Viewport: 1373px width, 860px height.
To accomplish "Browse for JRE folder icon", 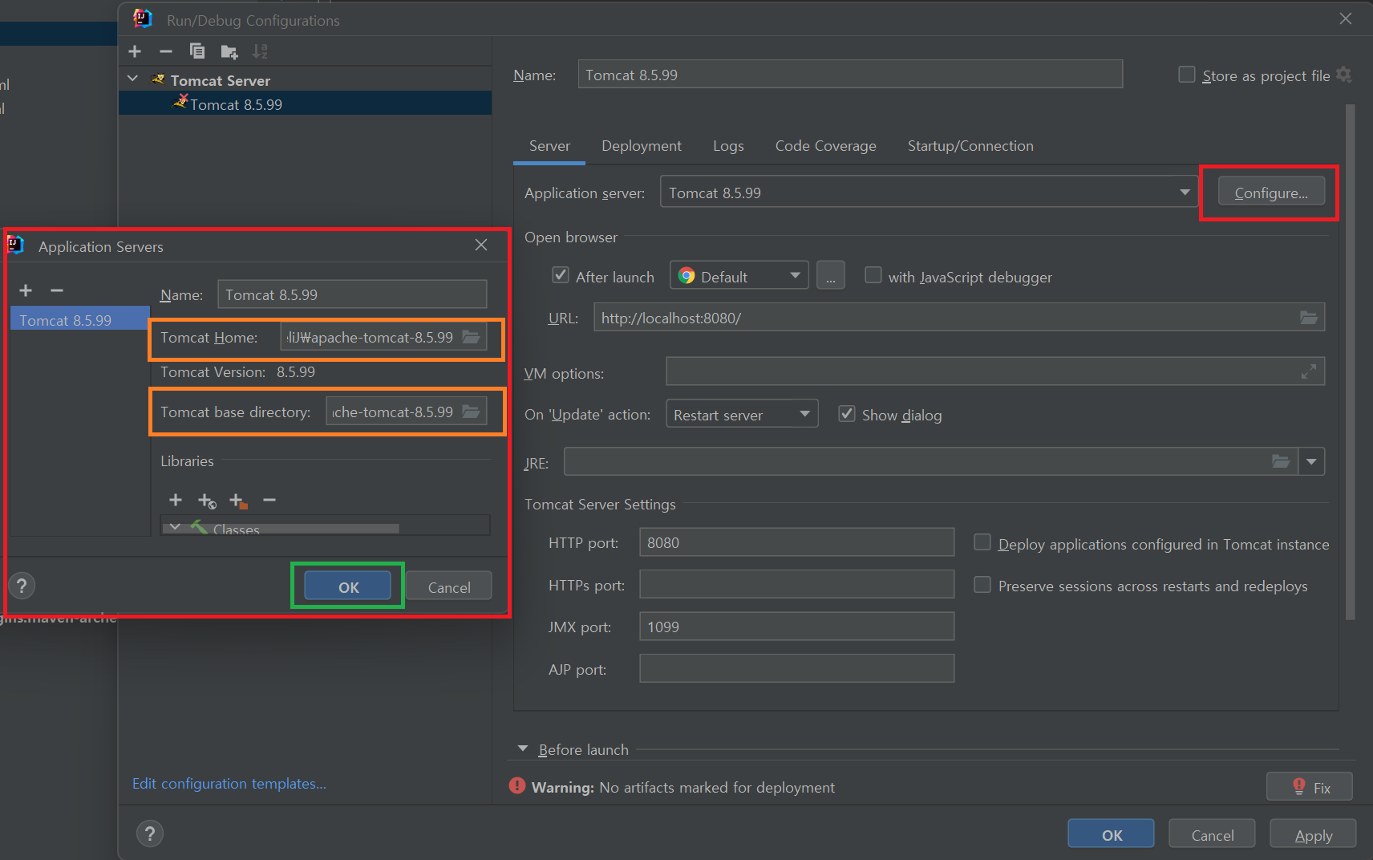I will (1281, 461).
